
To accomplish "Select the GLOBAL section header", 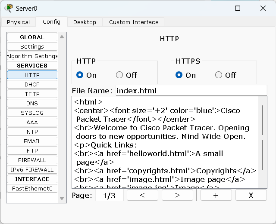I will 32,37.
